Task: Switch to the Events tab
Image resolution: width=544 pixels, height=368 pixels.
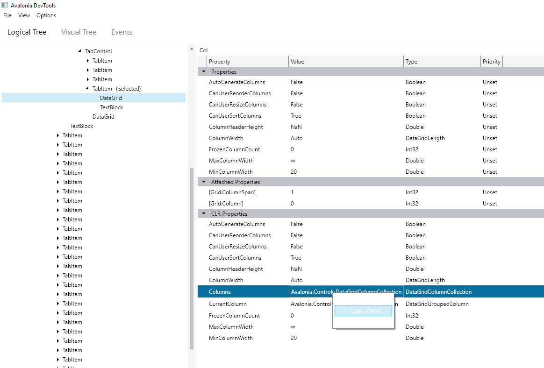Action: click(x=122, y=32)
